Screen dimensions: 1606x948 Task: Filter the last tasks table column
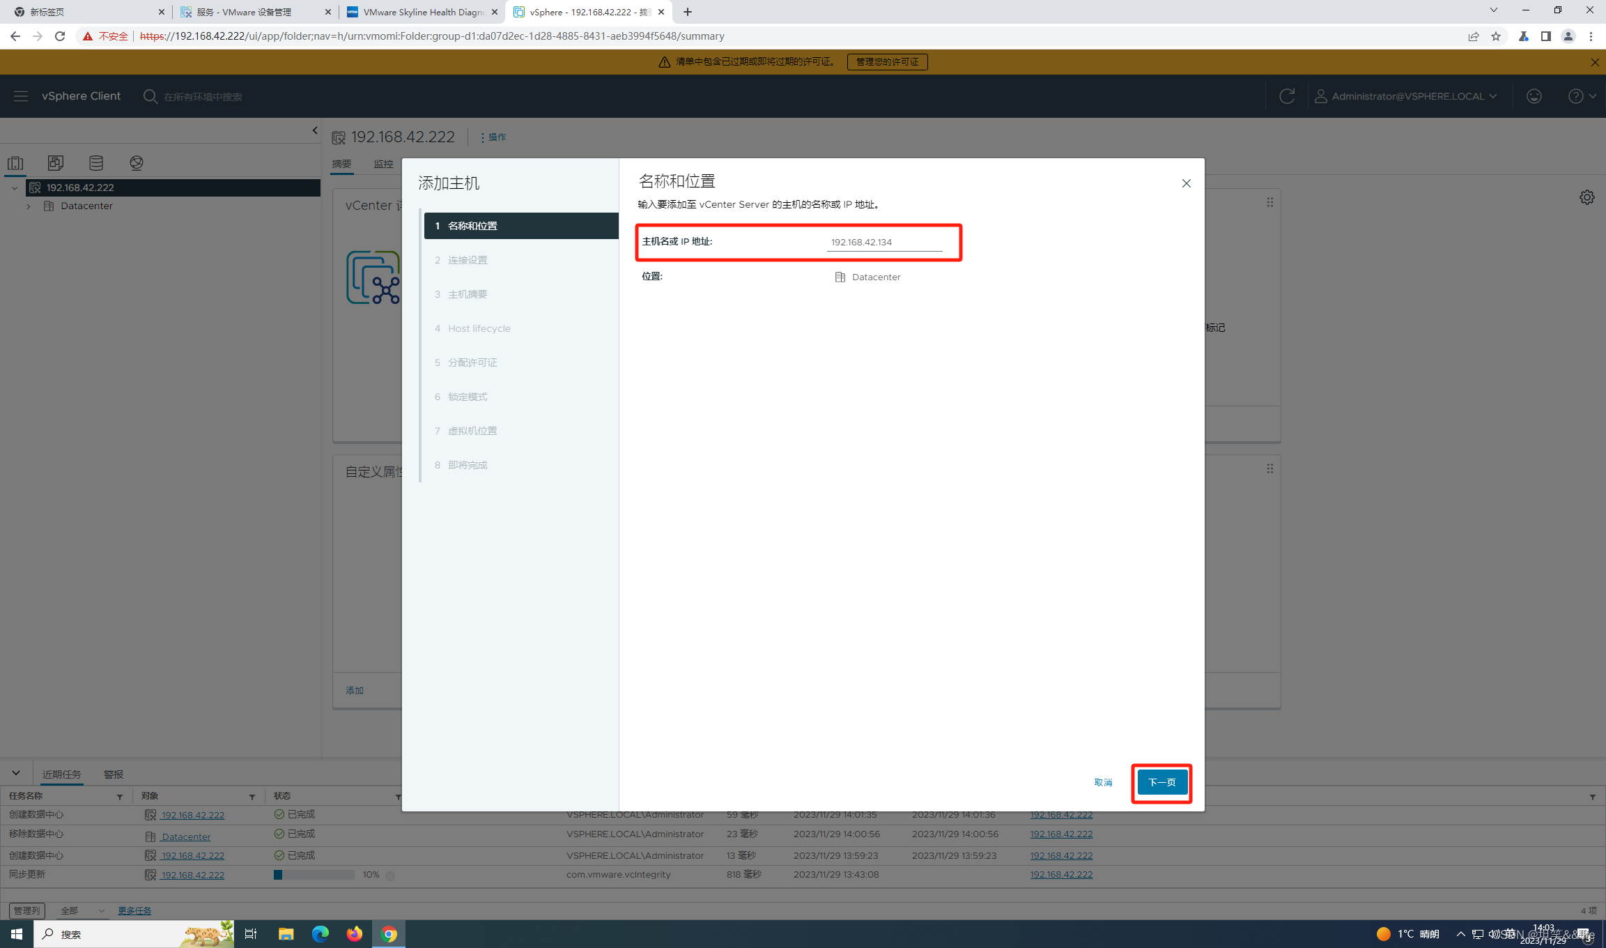coord(1592,796)
